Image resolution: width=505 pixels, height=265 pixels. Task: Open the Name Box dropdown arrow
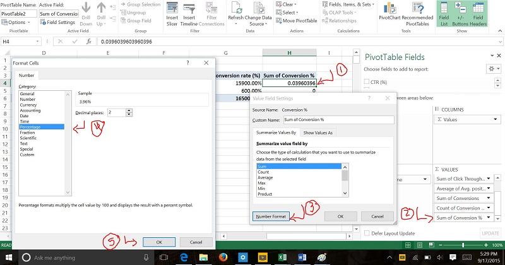point(37,42)
